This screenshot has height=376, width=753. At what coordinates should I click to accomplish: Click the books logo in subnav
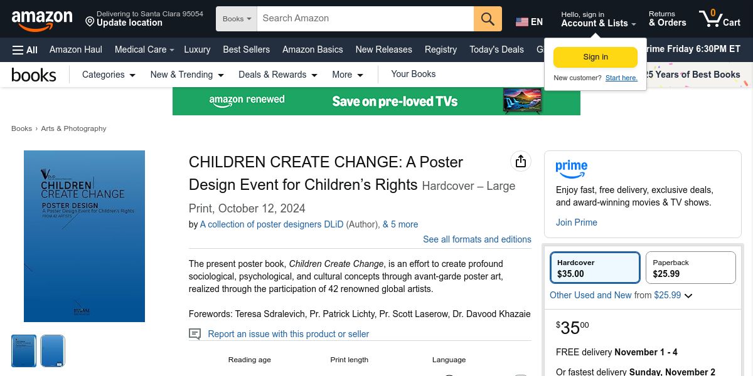[x=34, y=75]
